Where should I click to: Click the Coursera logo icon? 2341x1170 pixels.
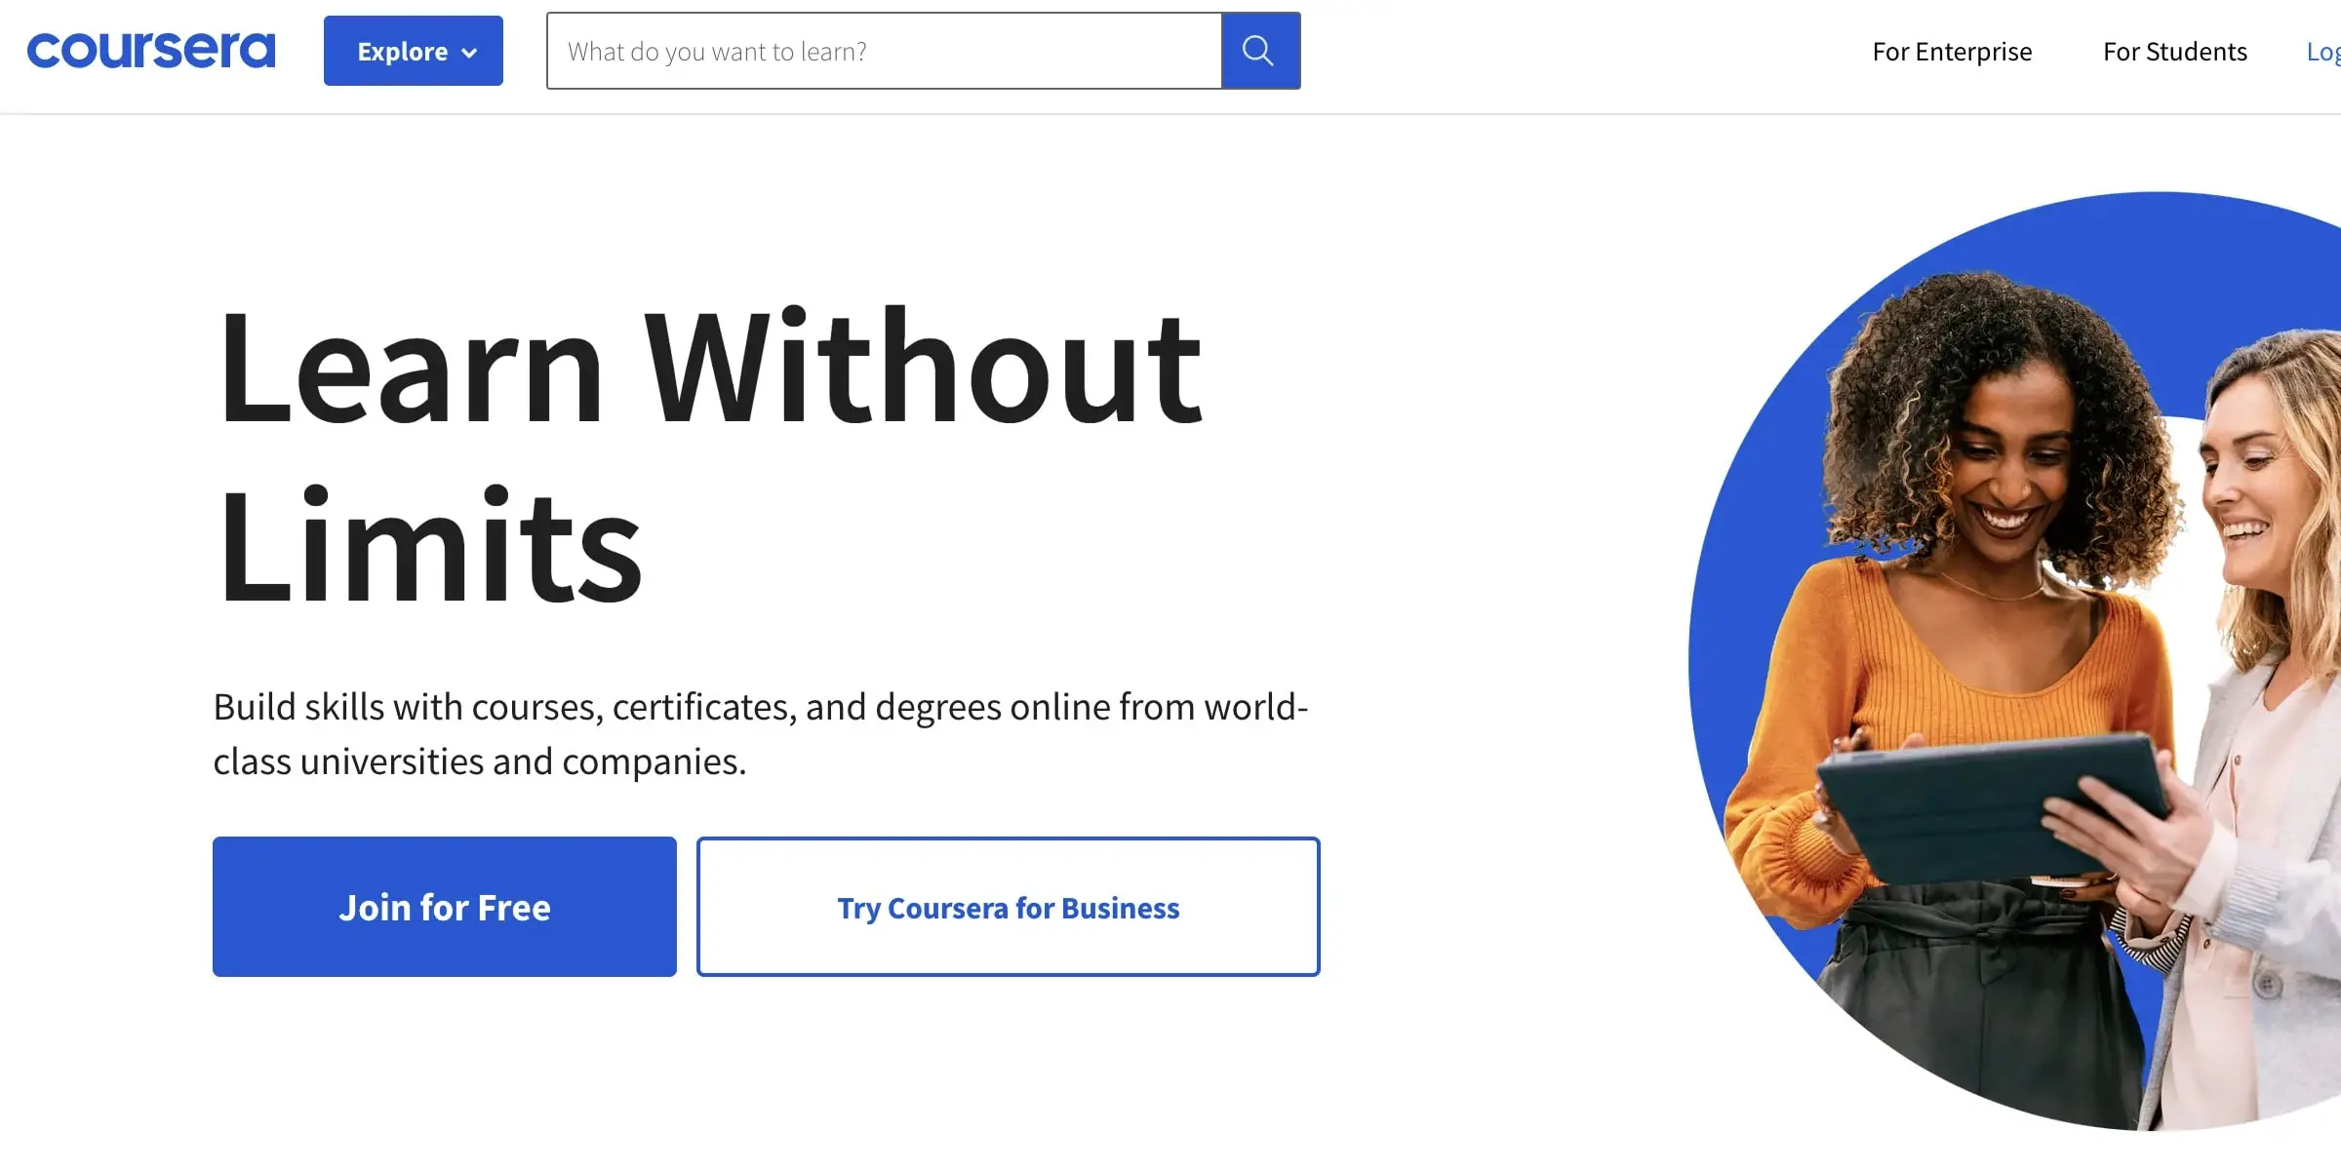tap(151, 50)
